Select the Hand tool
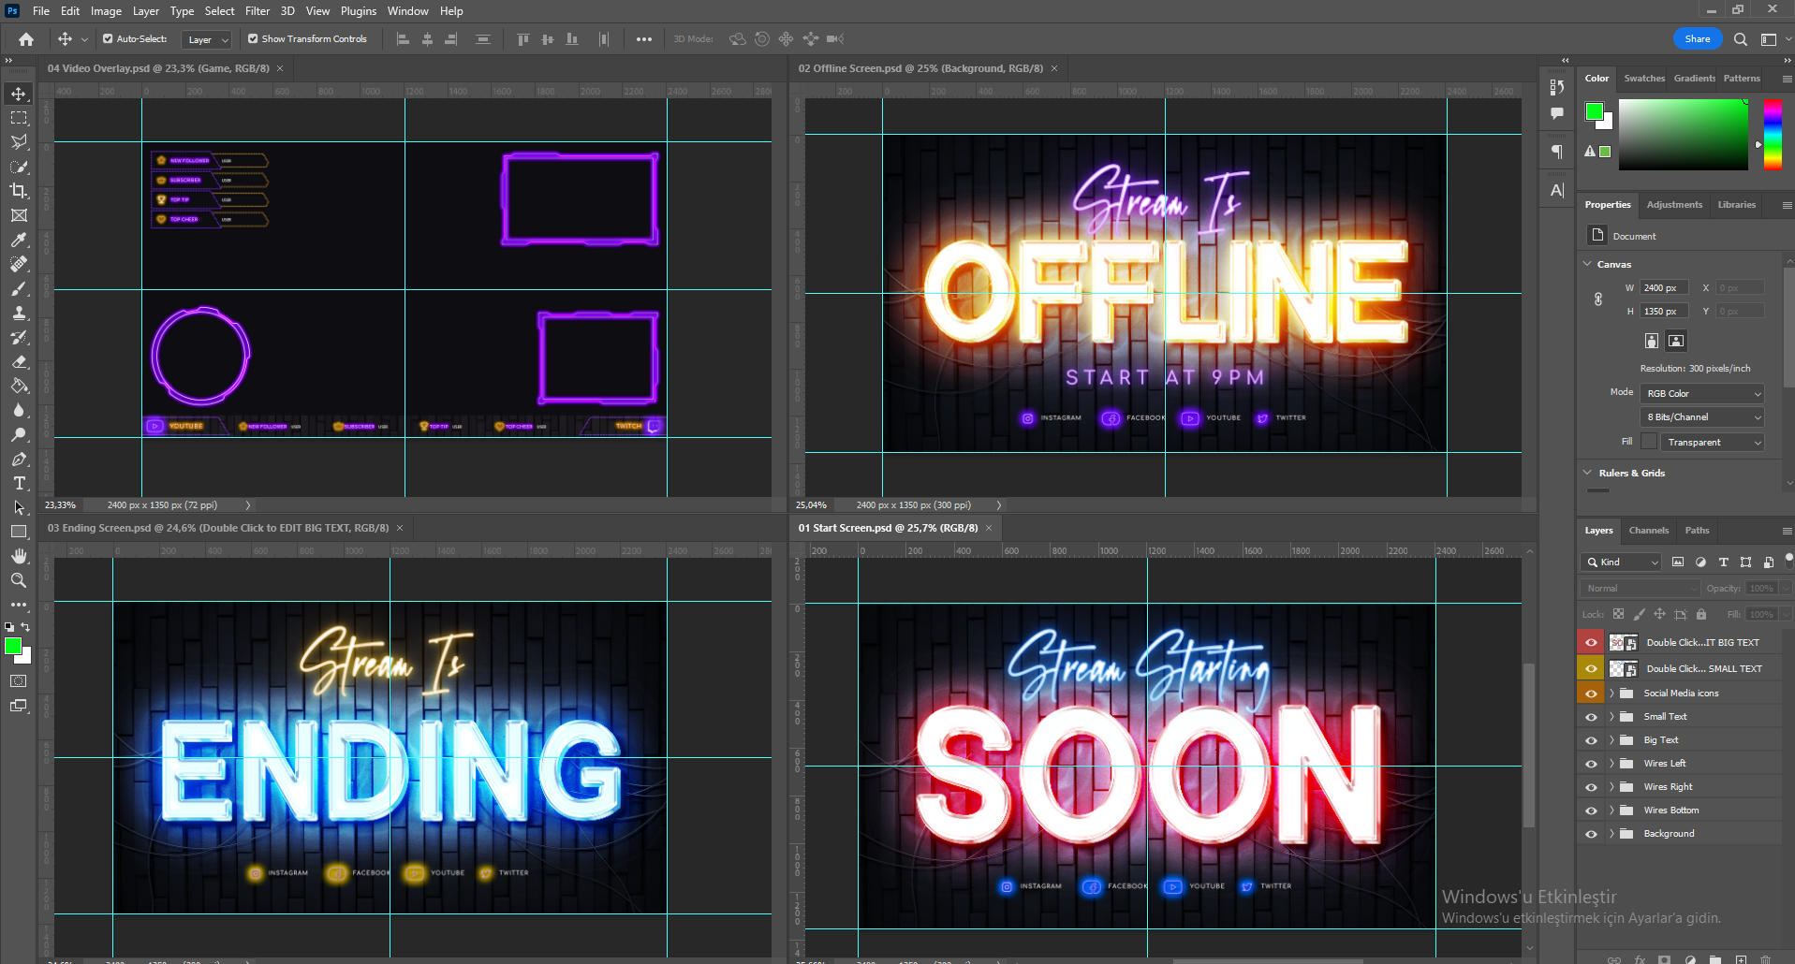This screenshot has width=1795, height=964. point(19,556)
